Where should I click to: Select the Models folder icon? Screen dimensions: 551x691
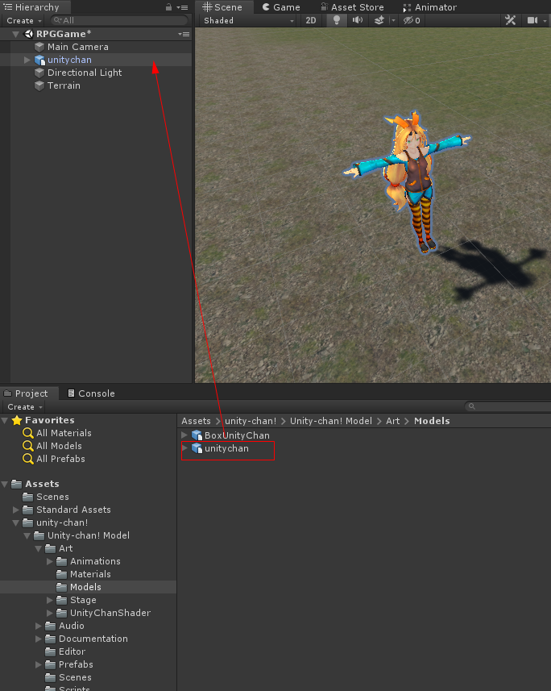[x=62, y=587]
